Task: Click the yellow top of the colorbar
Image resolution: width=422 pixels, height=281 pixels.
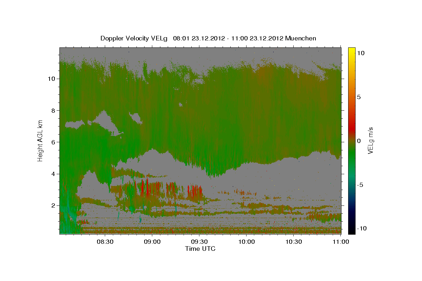Action: click(351, 50)
